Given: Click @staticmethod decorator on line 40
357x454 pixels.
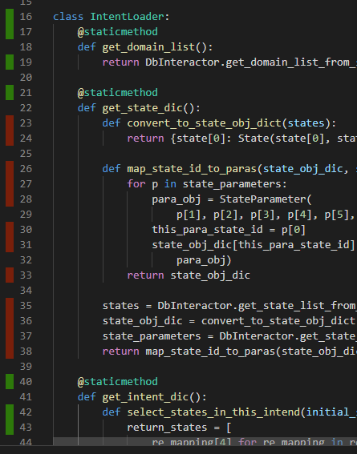Looking at the screenshot, I should click(118, 381).
